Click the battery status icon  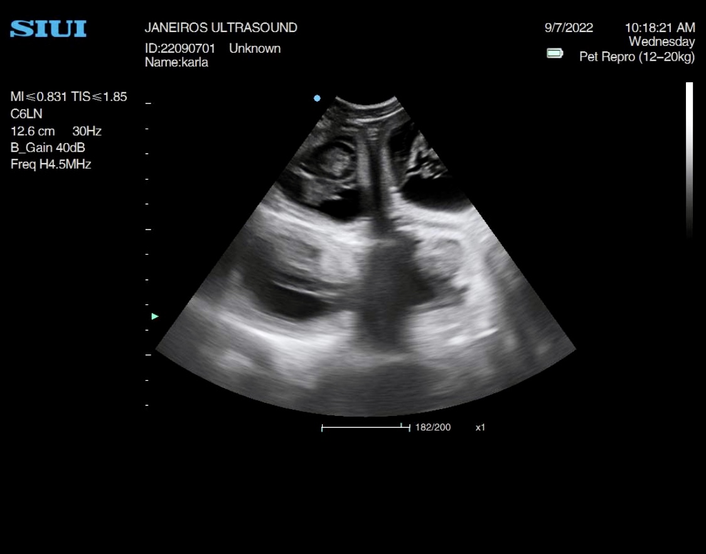click(555, 53)
